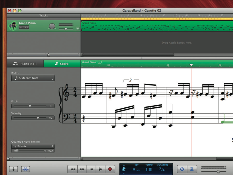
Task: Click the Tracks header label
Action: tap(43, 15)
